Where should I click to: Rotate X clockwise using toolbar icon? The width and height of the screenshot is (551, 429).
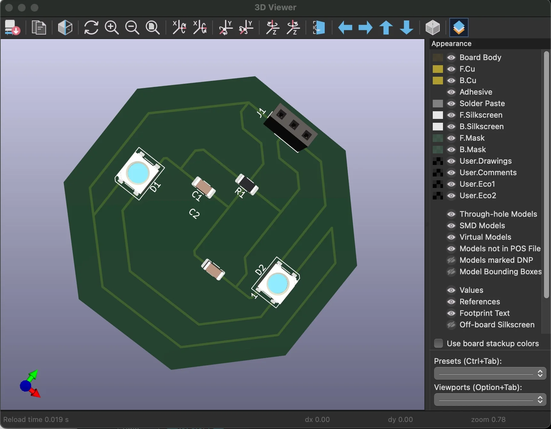tap(179, 27)
